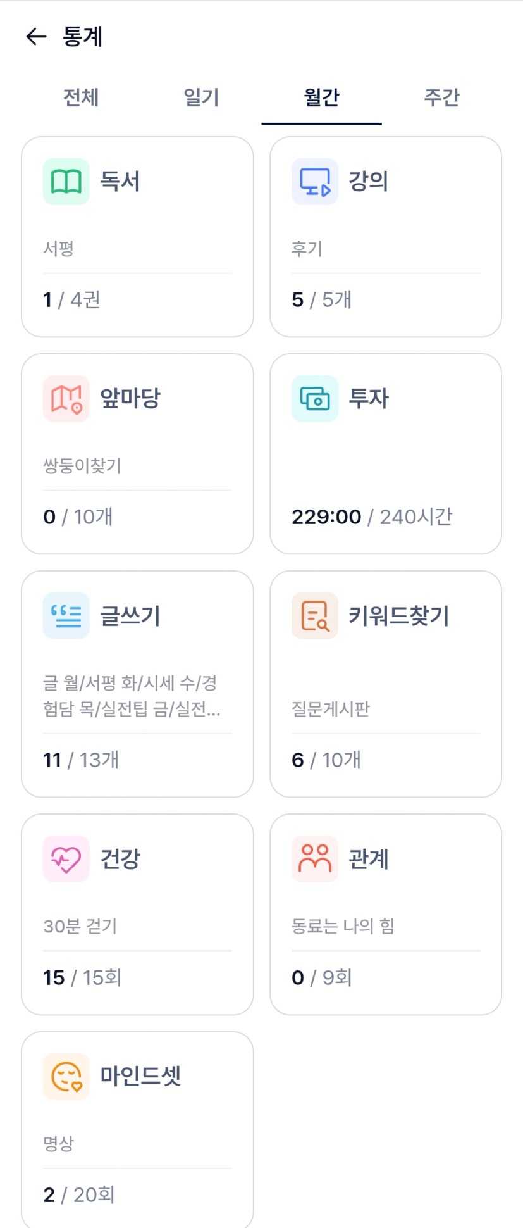Tap the 강의 lecture screen icon

pos(315,182)
